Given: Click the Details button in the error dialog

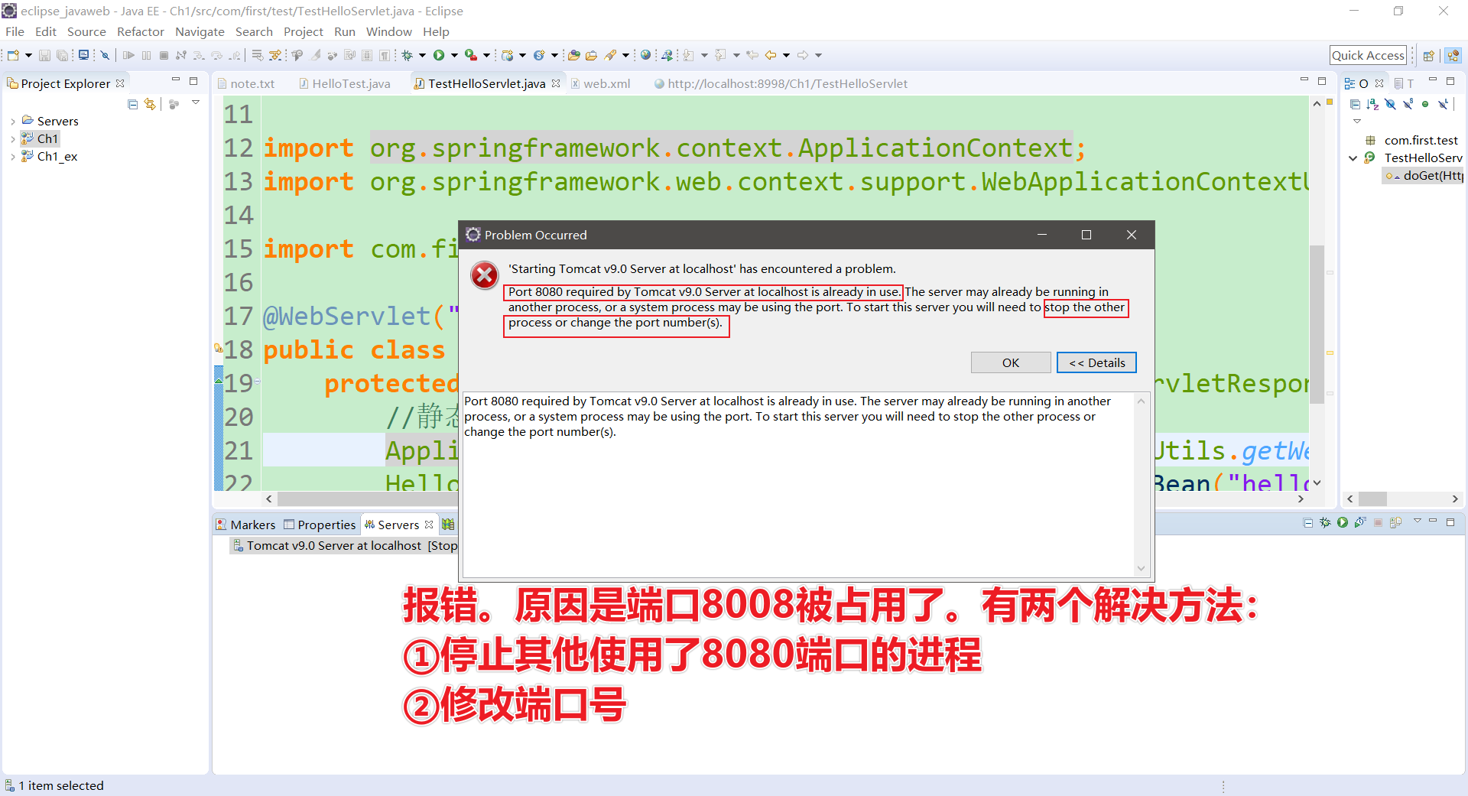Looking at the screenshot, I should [x=1096, y=362].
